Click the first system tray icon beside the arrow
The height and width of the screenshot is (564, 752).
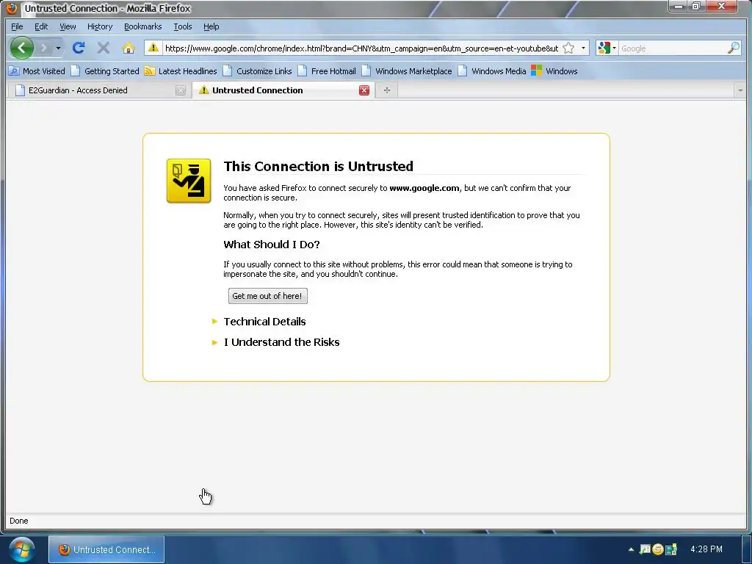click(x=645, y=549)
